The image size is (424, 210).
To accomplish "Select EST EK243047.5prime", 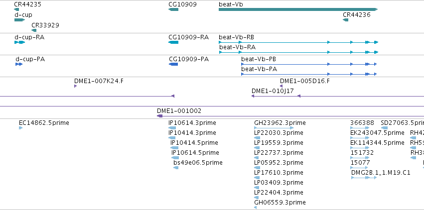I will (360, 138).
